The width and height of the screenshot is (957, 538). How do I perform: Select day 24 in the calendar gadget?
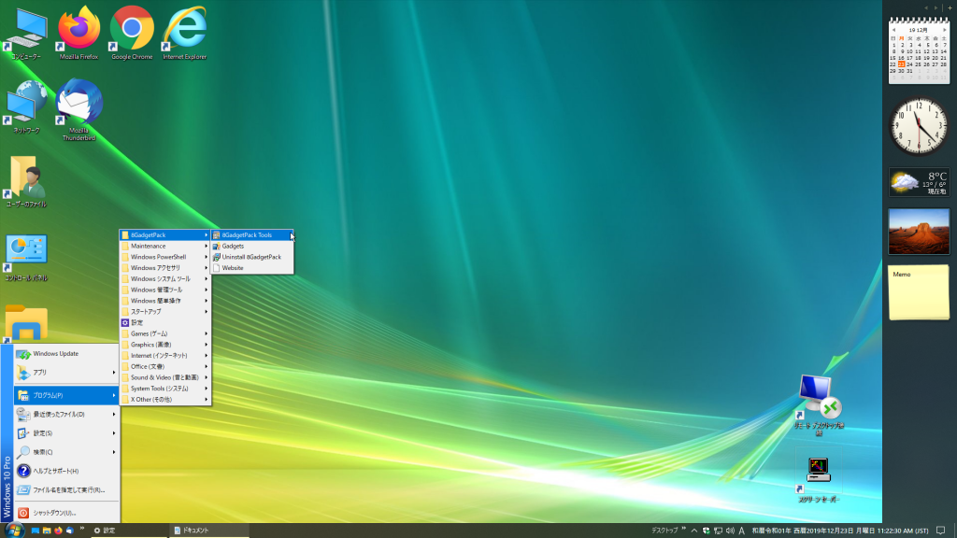[910, 64]
